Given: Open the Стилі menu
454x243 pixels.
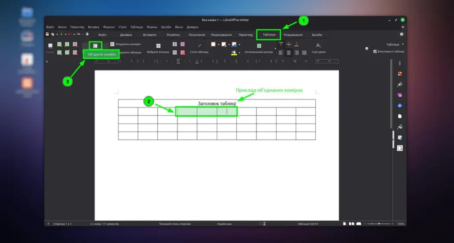Looking at the screenshot, I should click(122, 27).
